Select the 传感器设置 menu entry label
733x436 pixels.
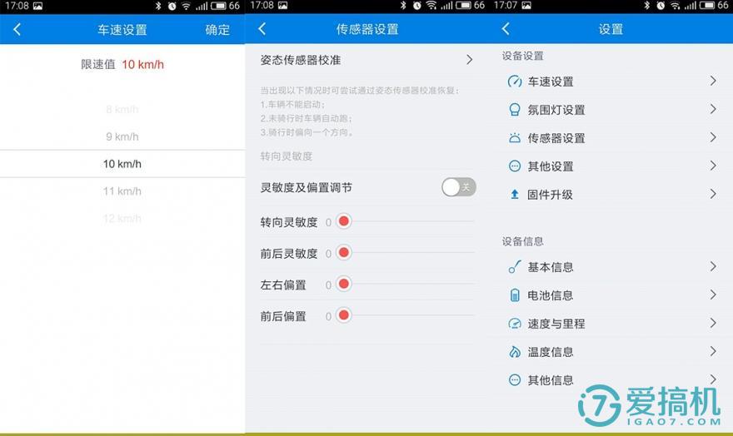(556, 138)
